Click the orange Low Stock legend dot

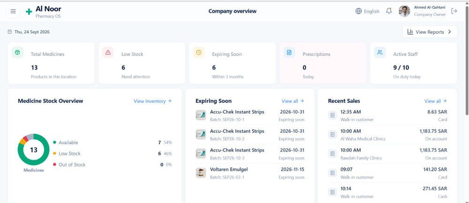54,153
